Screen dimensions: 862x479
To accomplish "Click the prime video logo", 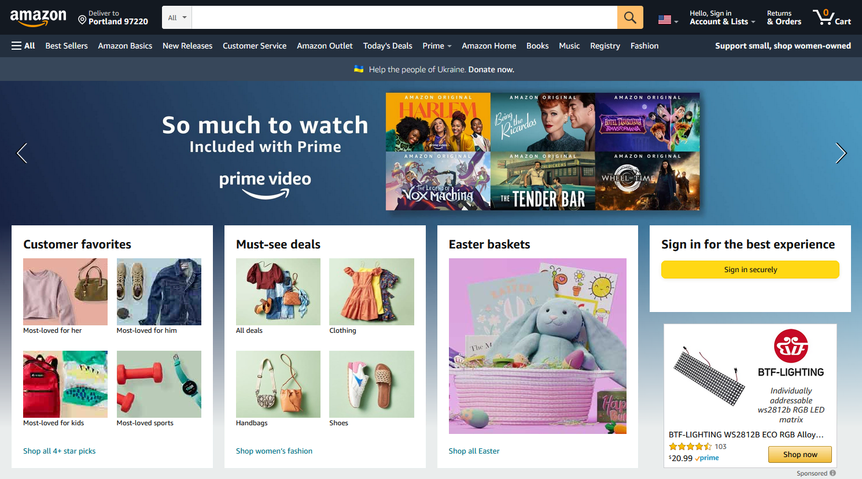I will (265, 185).
